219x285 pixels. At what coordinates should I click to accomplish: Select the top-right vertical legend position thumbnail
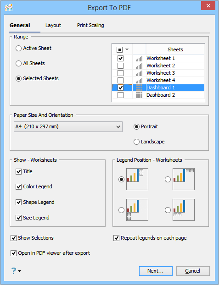click(137, 179)
